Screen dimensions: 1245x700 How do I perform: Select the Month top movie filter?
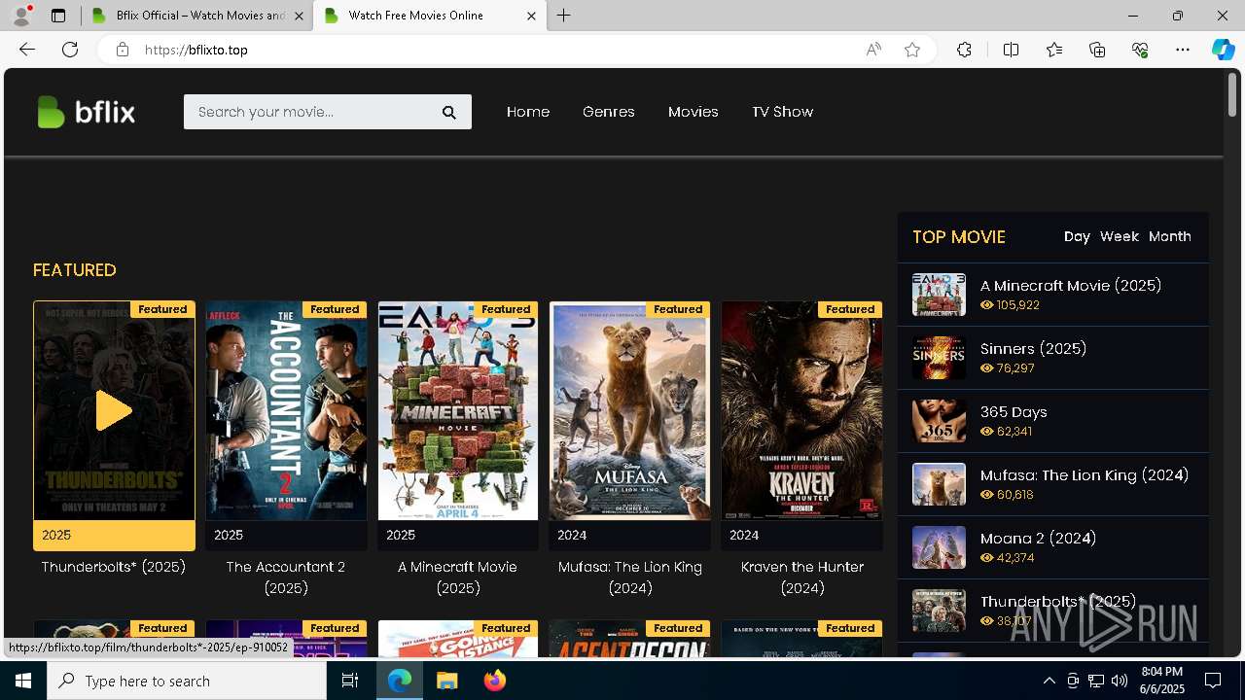click(1170, 236)
